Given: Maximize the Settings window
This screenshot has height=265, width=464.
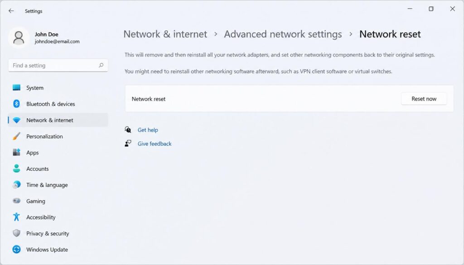Looking at the screenshot, I should 431,9.
